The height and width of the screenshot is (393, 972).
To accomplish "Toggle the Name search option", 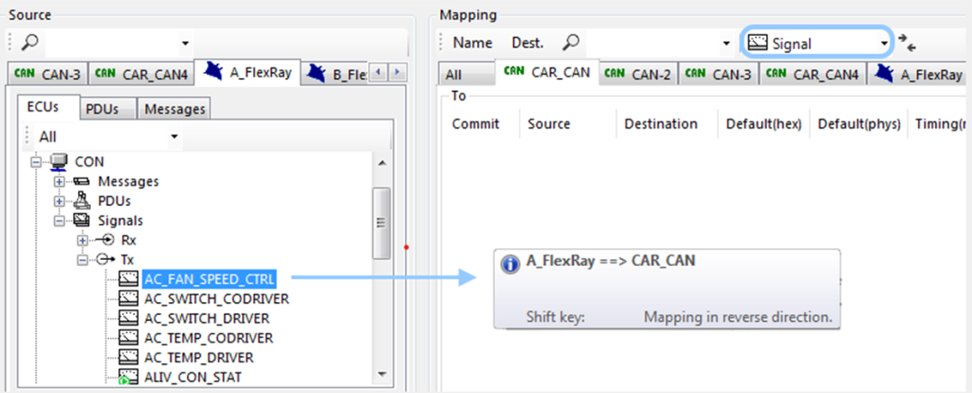I will tap(472, 43).
